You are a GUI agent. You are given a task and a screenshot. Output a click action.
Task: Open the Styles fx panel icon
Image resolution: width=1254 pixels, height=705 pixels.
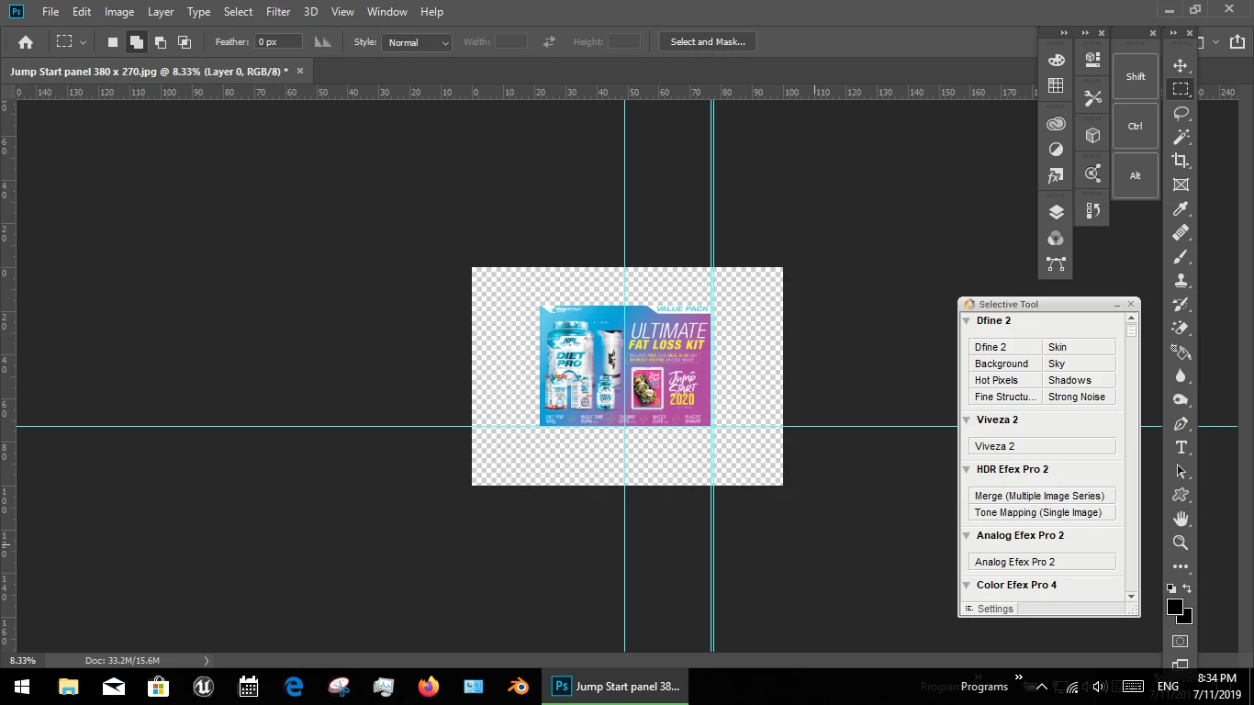point(1056,175)
